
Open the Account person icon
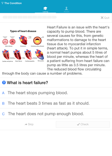point(67,8)
